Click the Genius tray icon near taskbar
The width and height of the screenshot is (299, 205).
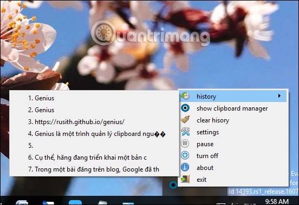click(x=173, y=184)
